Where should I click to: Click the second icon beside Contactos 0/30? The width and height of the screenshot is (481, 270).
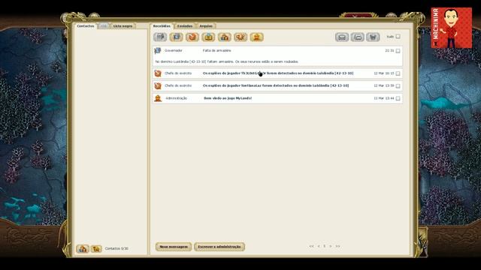tap(96, 248)
